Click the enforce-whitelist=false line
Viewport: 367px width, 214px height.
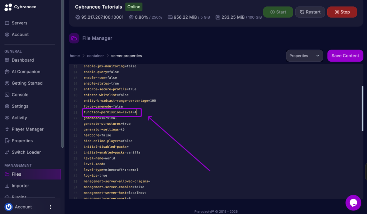click(x=106, y=95)
